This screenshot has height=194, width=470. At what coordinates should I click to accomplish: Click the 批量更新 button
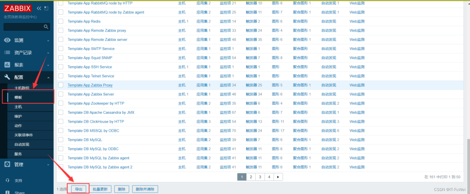click(100, 189)
